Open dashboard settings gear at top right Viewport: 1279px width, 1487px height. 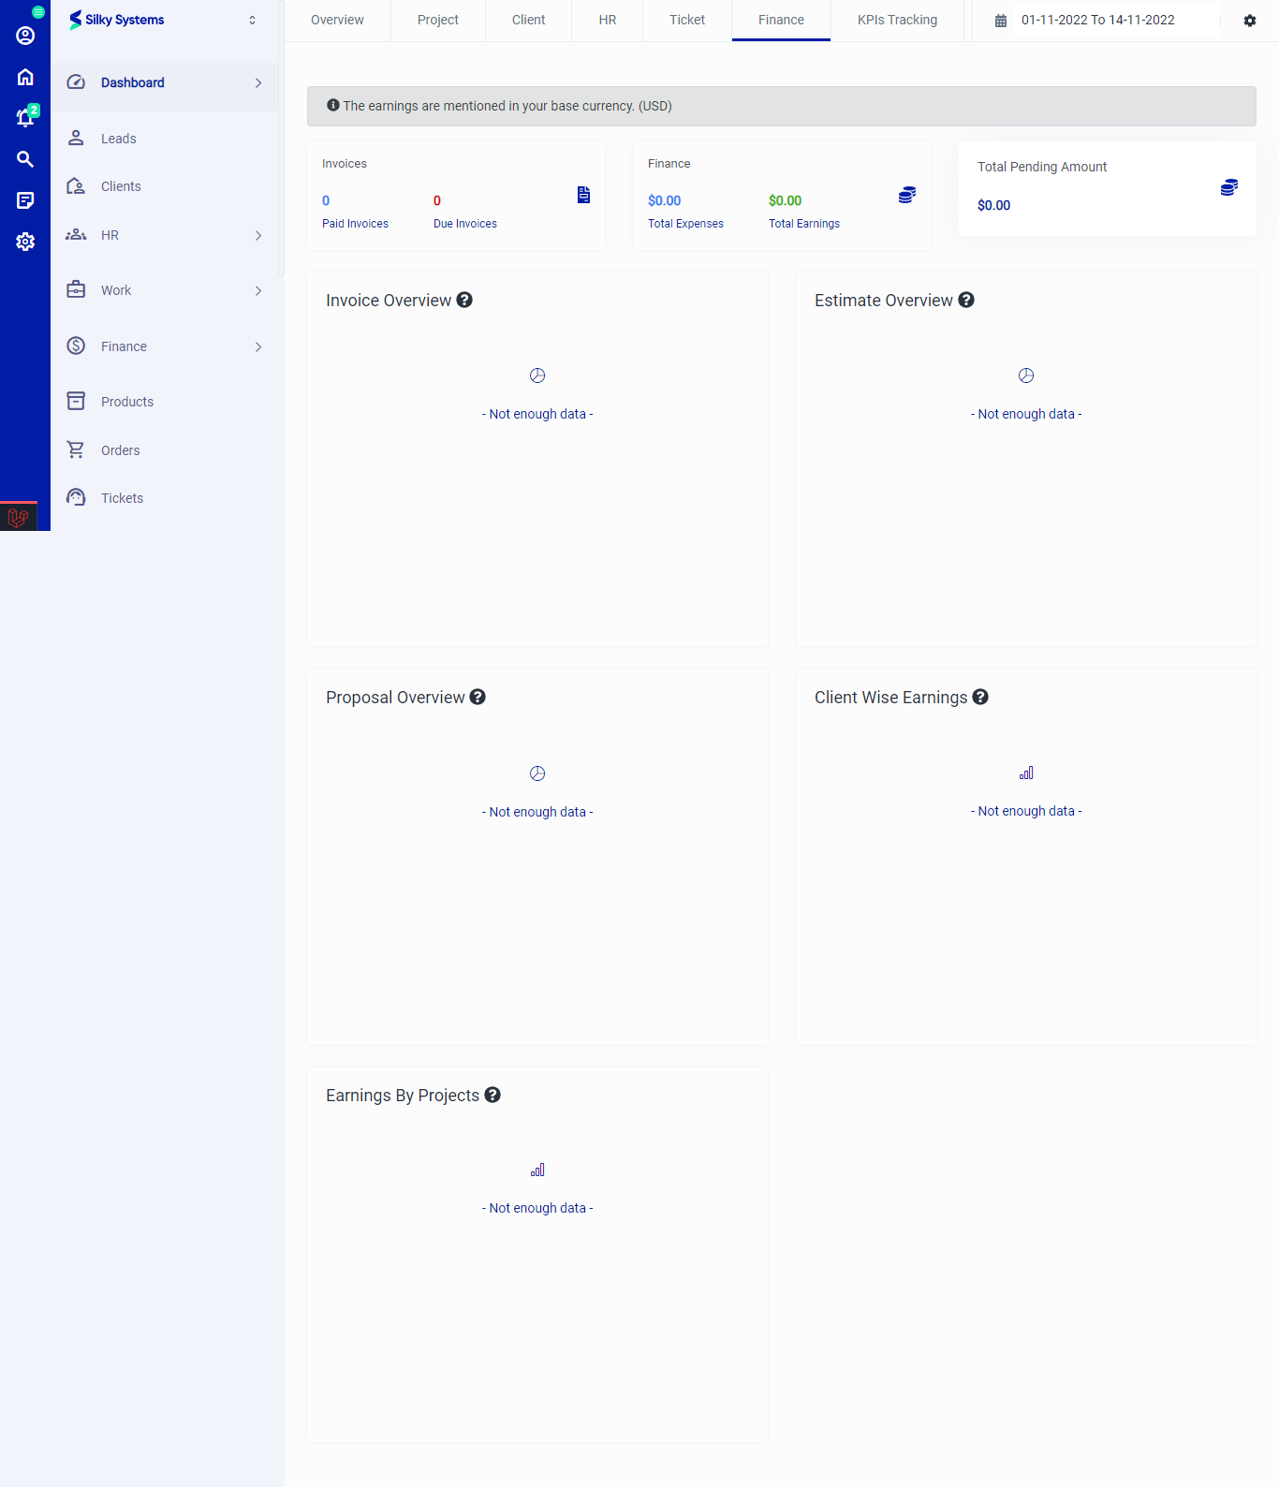point(1250,21)
